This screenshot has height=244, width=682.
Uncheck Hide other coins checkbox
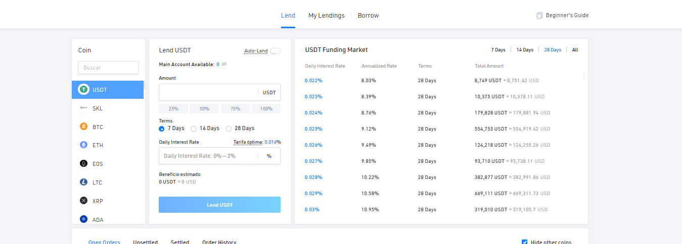tap(524, 242)
